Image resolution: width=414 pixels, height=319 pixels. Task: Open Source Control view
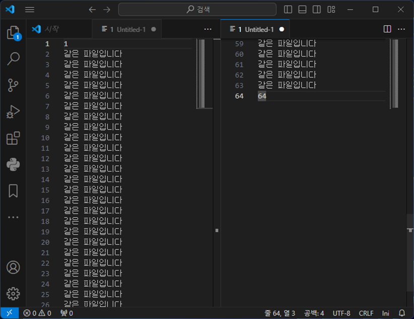click(x=13, y=85)
